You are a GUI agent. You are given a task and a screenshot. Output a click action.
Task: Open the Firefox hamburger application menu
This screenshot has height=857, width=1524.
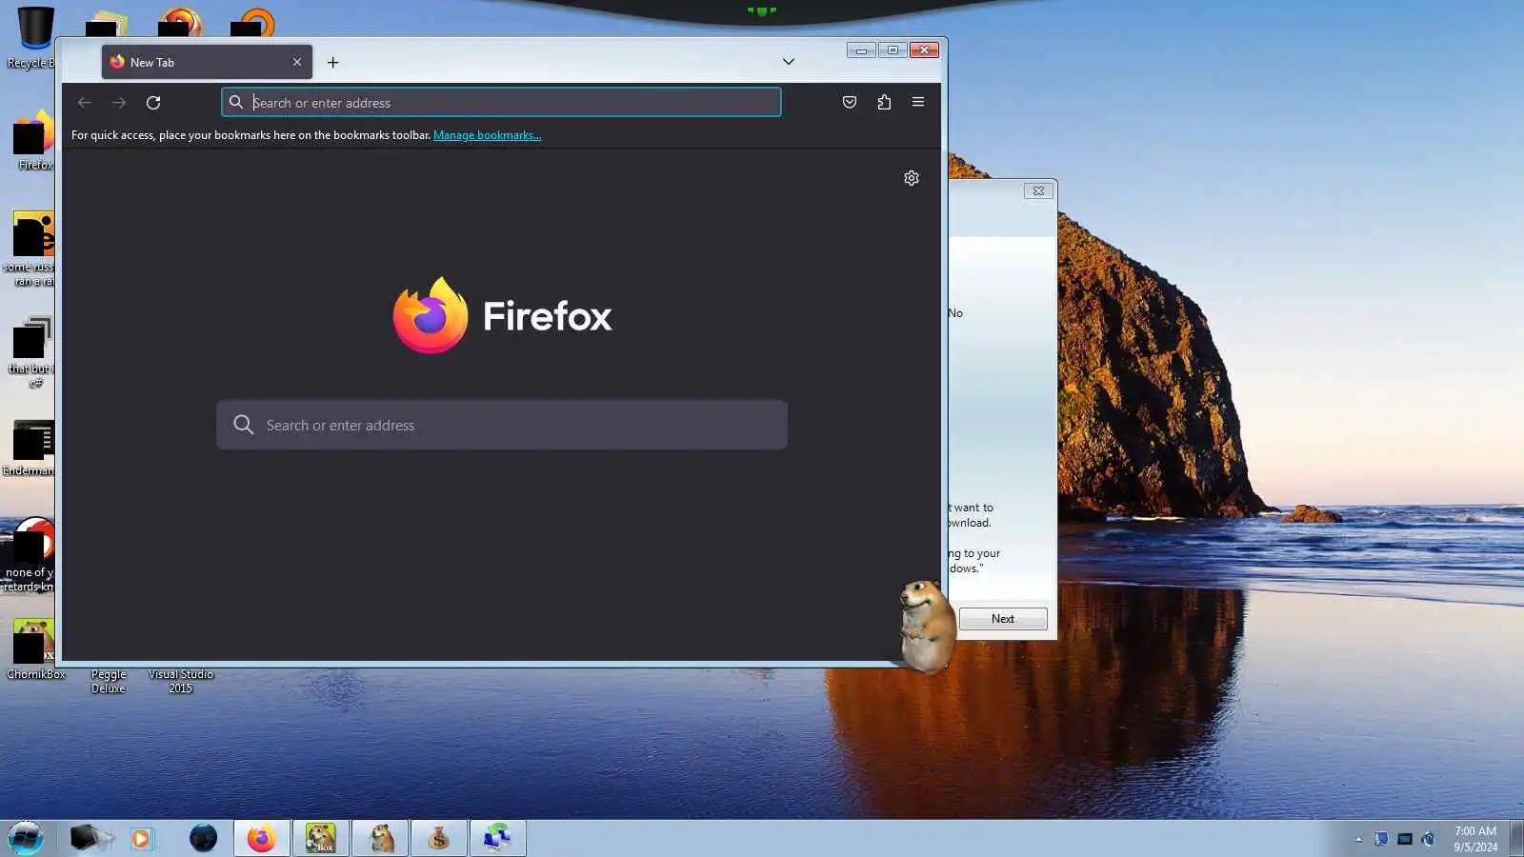(918, 103)
